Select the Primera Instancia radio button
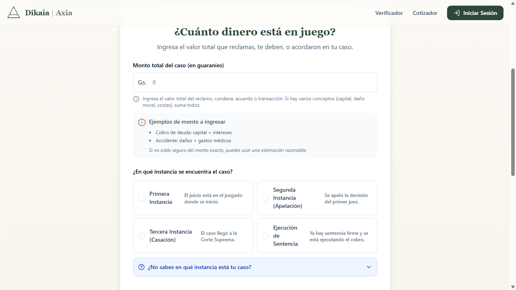Screen dimensions: 516x290 [x=141, y=198]
